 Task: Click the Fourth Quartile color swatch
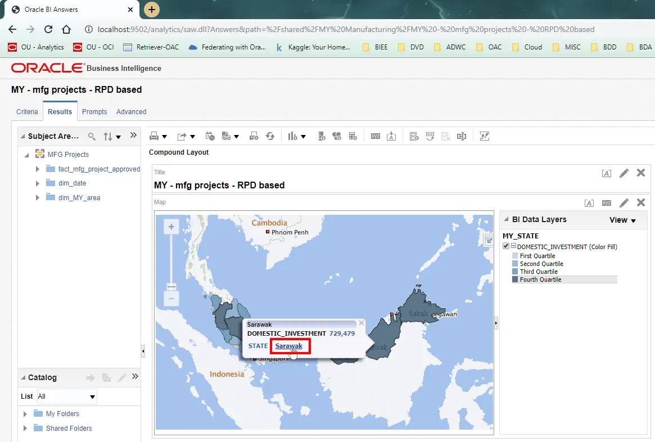(x=515, y=279)
